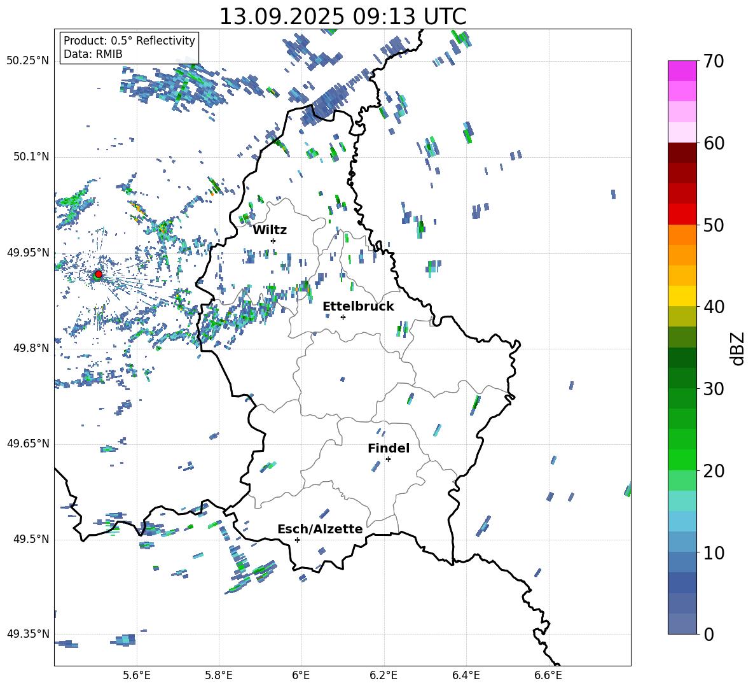Click the Data: RMIB text
The image size is (753, 688).
[x=93, y=54]
